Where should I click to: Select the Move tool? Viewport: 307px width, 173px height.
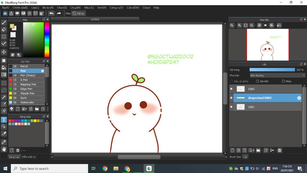click(x=4, y=52)
